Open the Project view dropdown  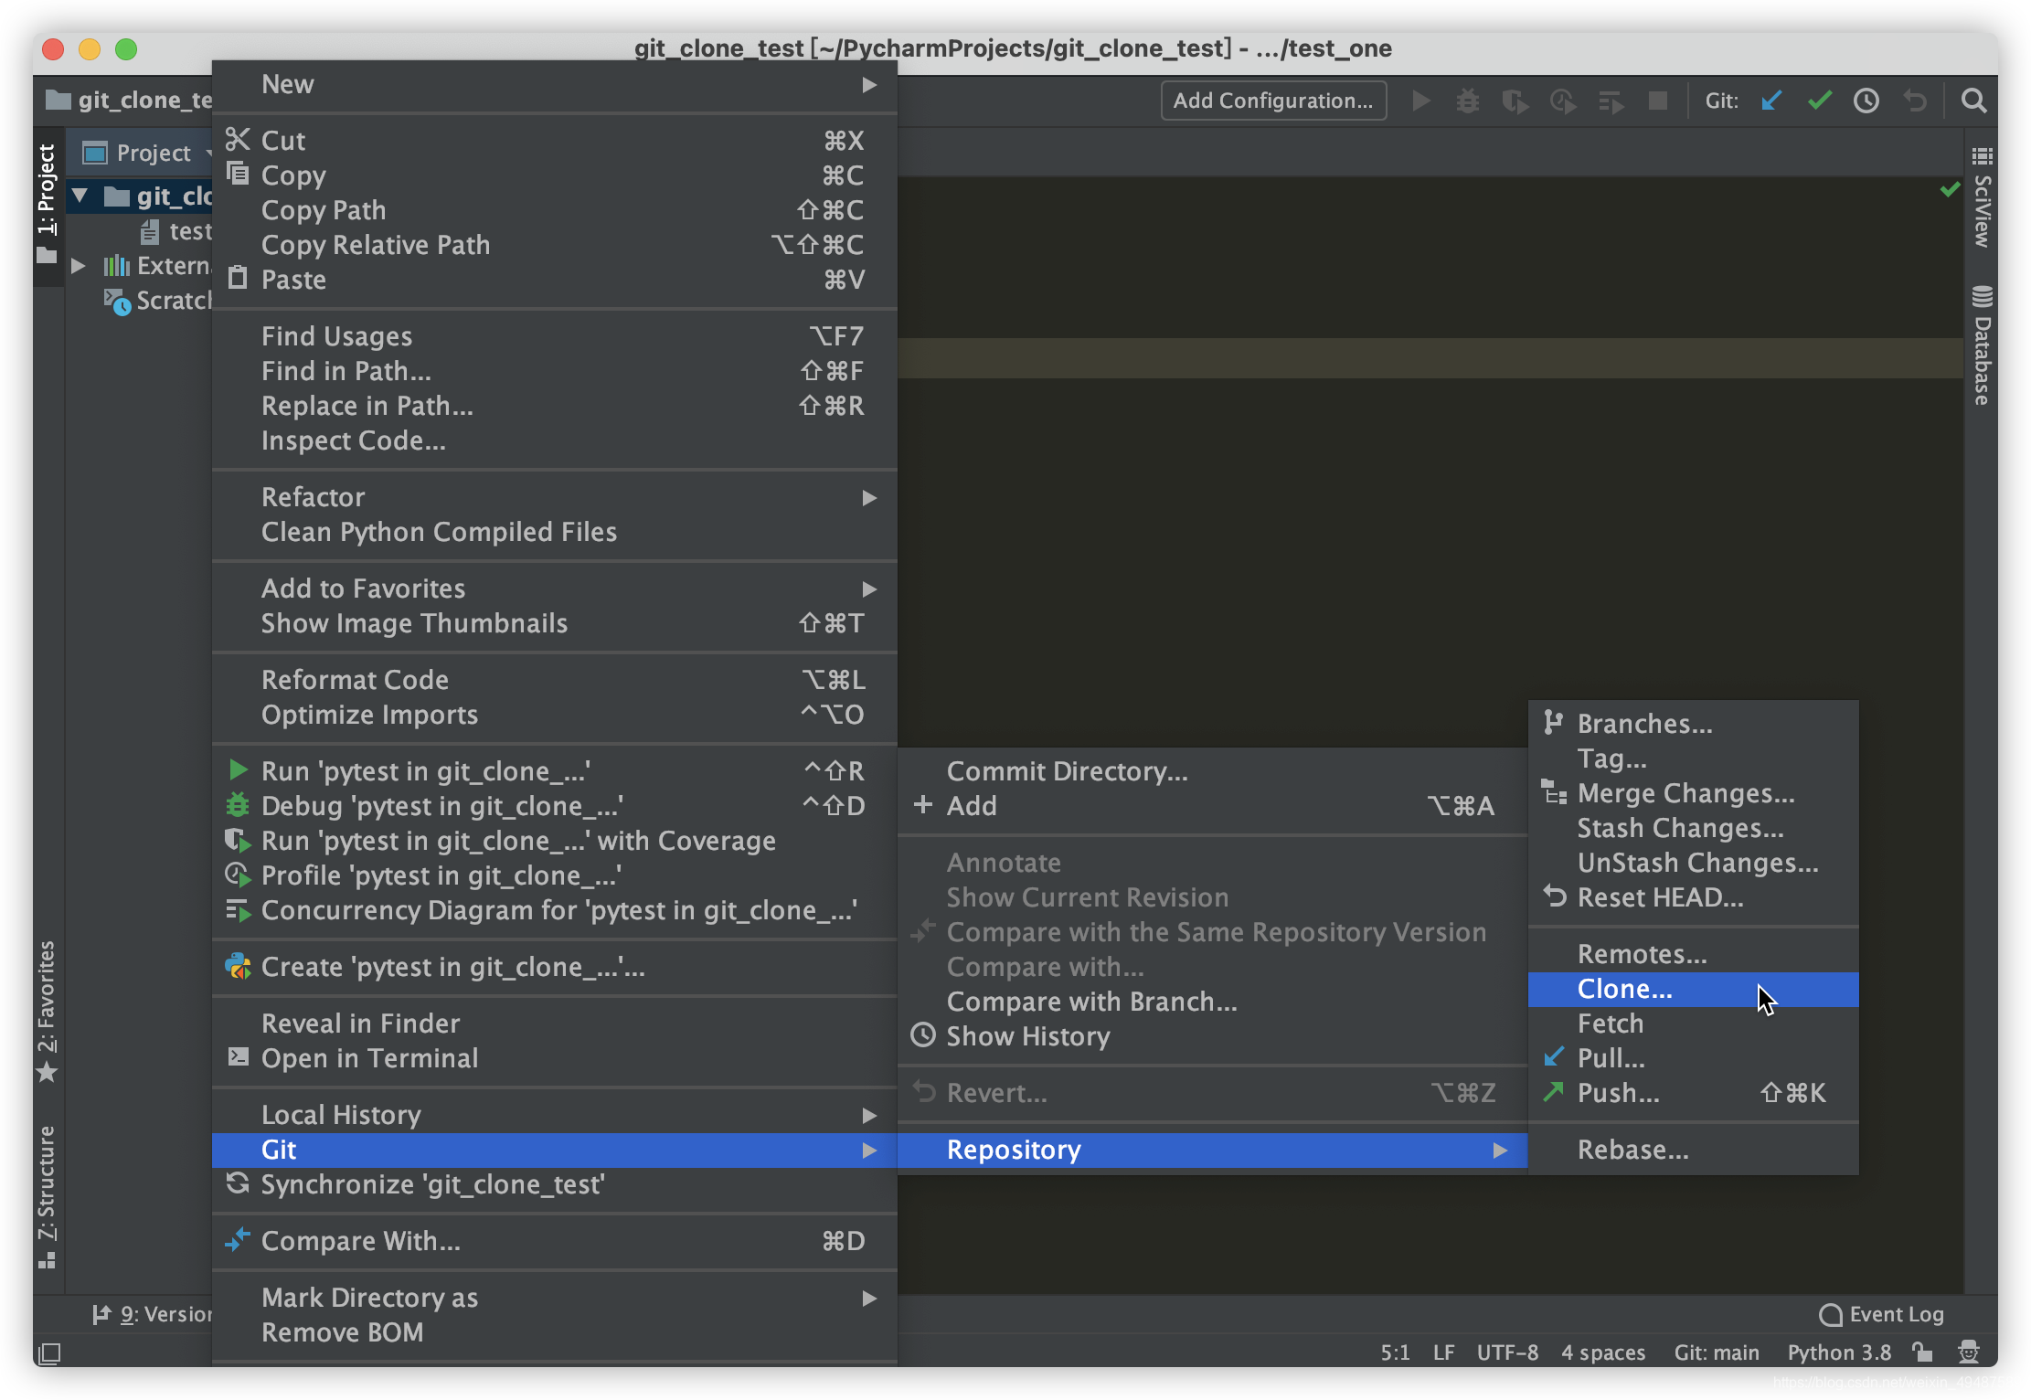point(146,153)
